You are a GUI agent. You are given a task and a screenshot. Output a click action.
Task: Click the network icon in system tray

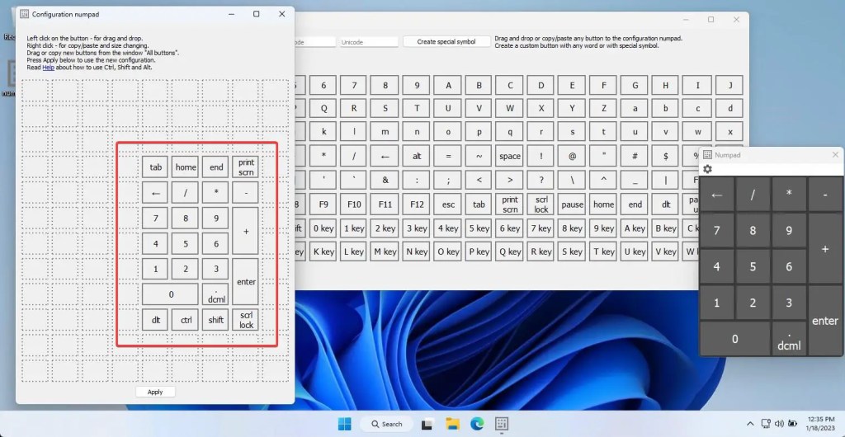coord(766,424)
